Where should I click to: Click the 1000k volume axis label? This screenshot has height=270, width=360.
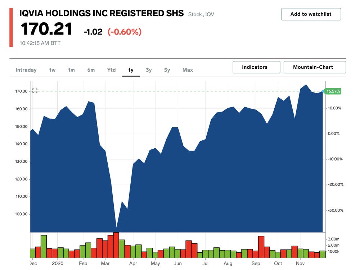pos(334,251)
